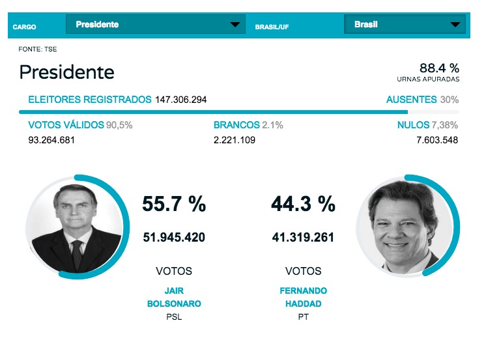Image resolution: width=486 pixels, height=340 pixels.
Task: Expand the Brasil/UF dropdown showing Brasil
Action: (404, 25)
